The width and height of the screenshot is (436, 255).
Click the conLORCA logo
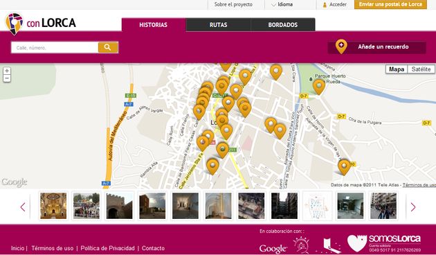[41, 24]
